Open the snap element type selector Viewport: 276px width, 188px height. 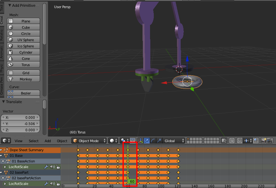coord(248,141)
